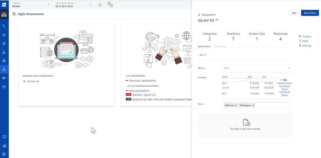
Task: Click the 'Assessment 11' label
Action: pos(209,15)
